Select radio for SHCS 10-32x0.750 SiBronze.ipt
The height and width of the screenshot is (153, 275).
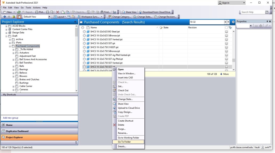(x=84, y=51)
